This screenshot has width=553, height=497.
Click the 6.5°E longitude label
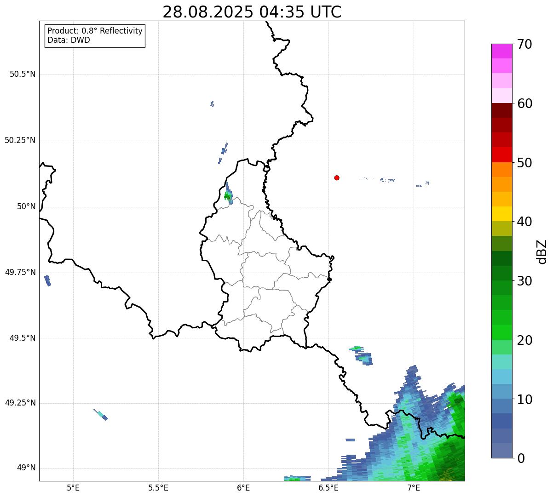coord(328,488)
